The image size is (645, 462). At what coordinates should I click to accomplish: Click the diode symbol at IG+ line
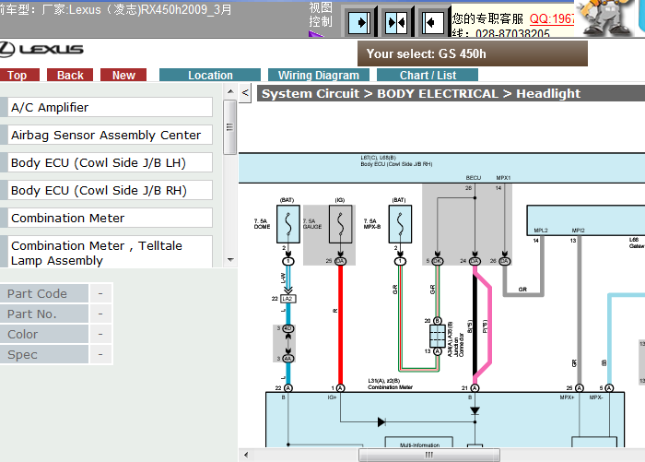tap(381, 421)
